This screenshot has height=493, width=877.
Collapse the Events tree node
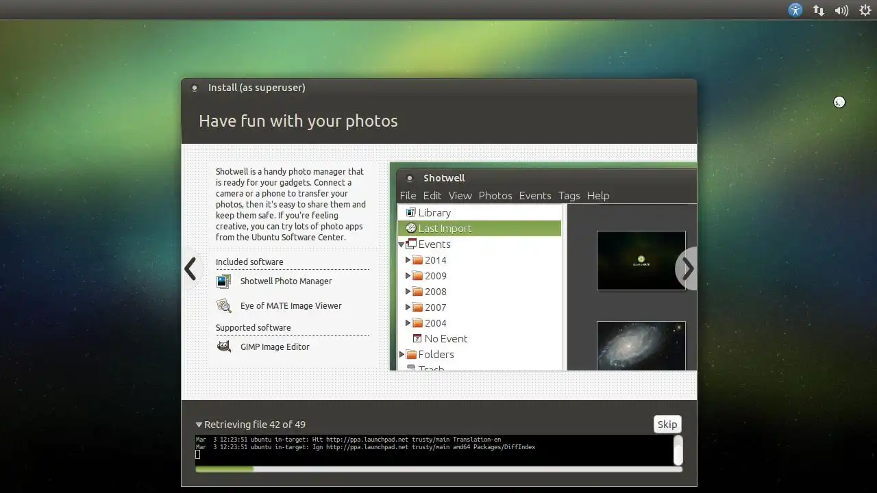pos(402,244)
